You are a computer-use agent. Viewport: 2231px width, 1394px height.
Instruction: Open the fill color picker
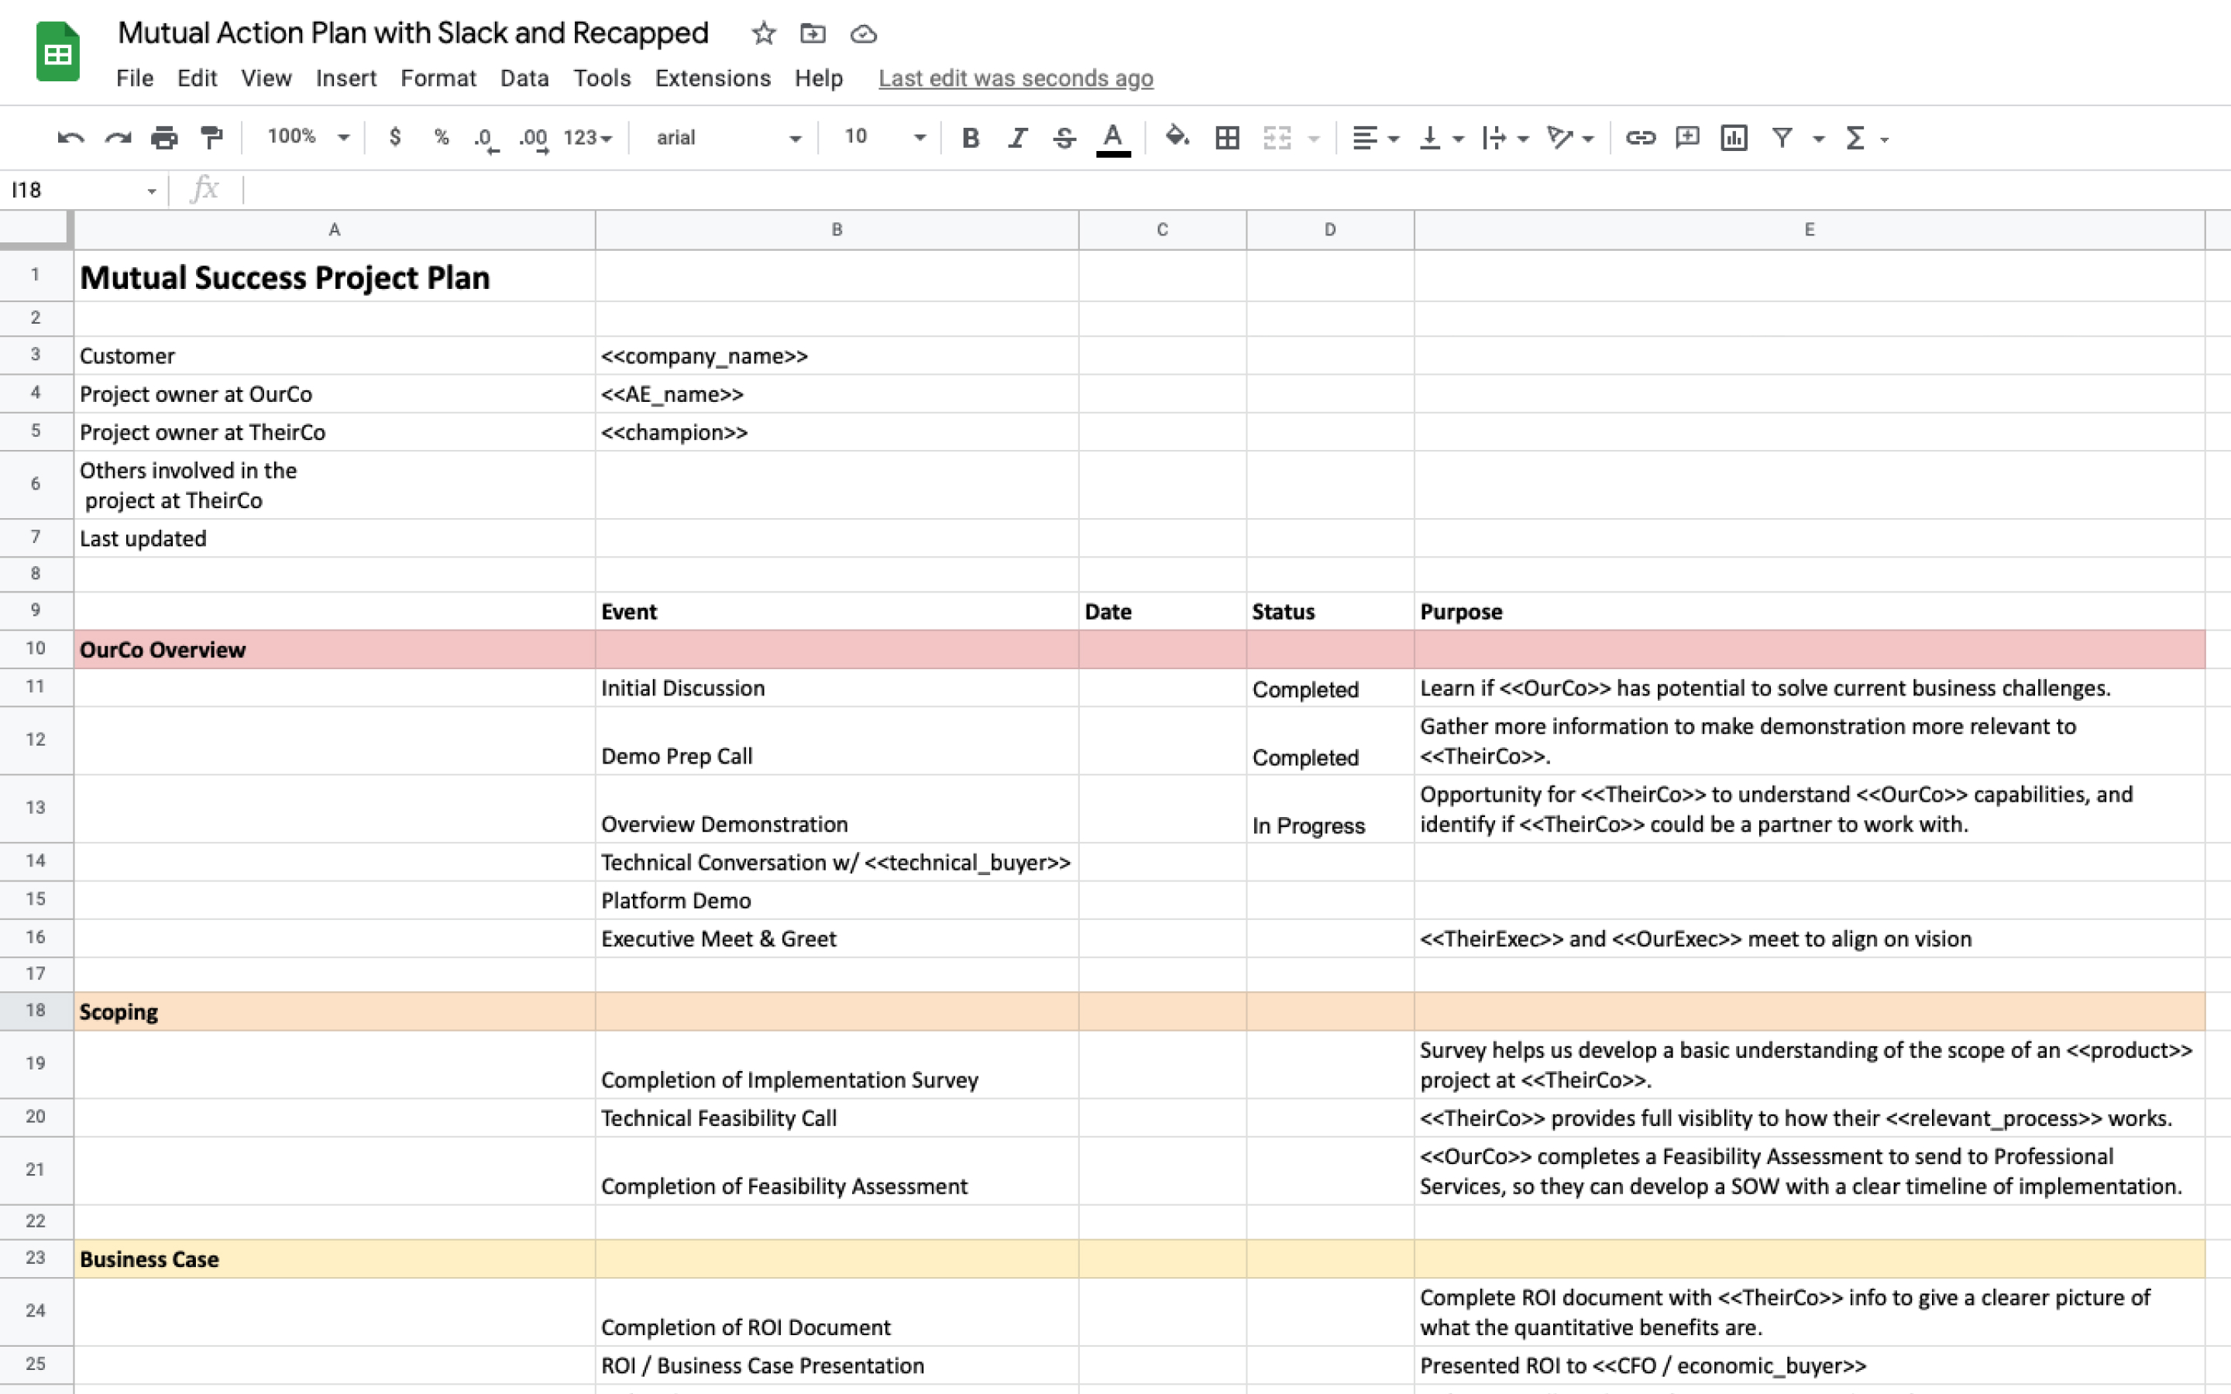[1177, 137]
